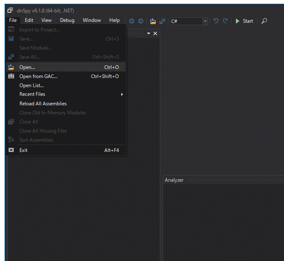Image resolution: width=284 pixels, height=261 pixels.
Task: Select Reload All Assemblies
Action: [x=66, y=104]
